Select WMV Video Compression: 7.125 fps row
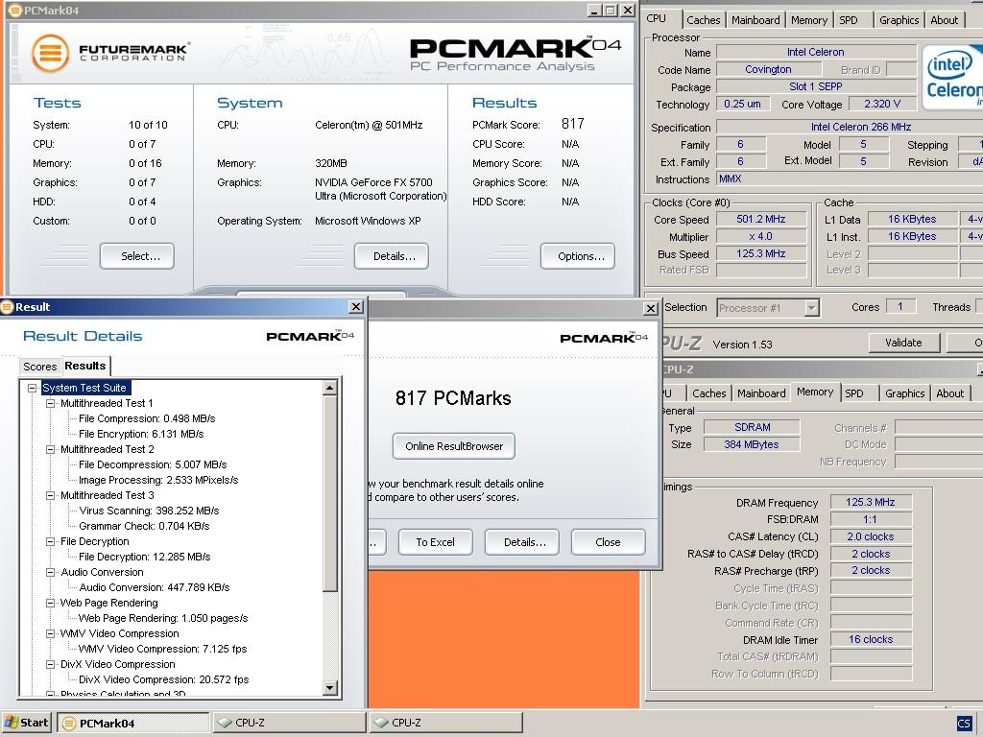983x737 pixels. 162,649
